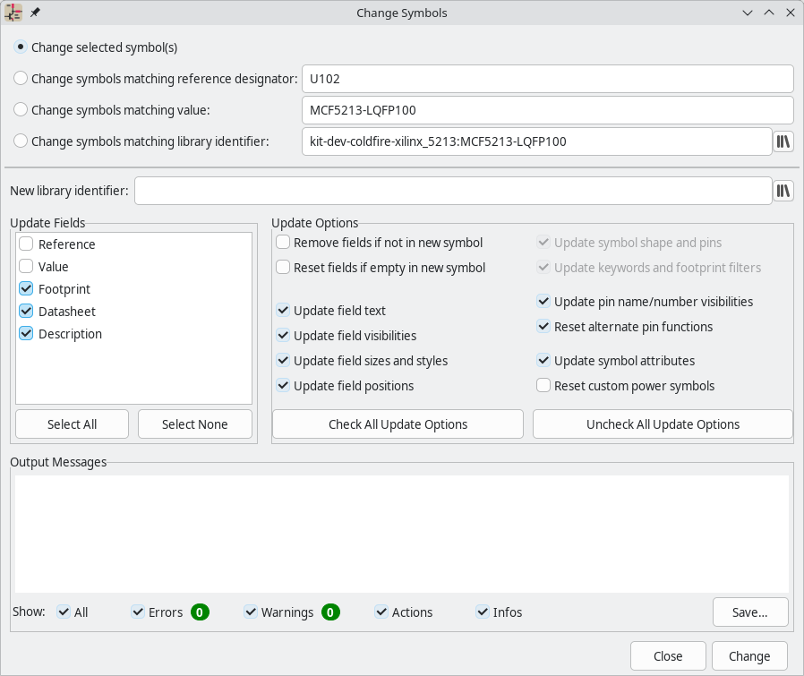Save the output messages
This screenshot has height=676, width=804.
click(x=749, y=612)
